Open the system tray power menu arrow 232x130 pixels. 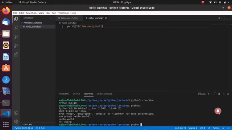(x=229, y=2)
